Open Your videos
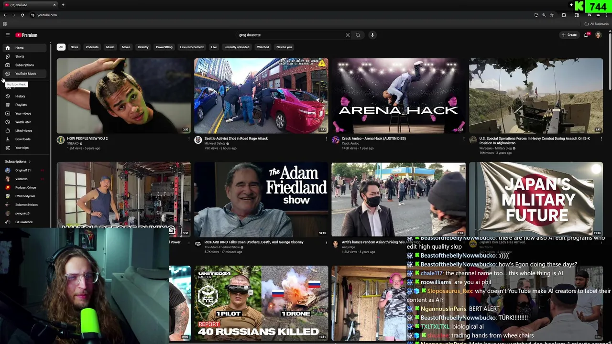This screenshot has height=344, width=612. click(x=25, y=113)
